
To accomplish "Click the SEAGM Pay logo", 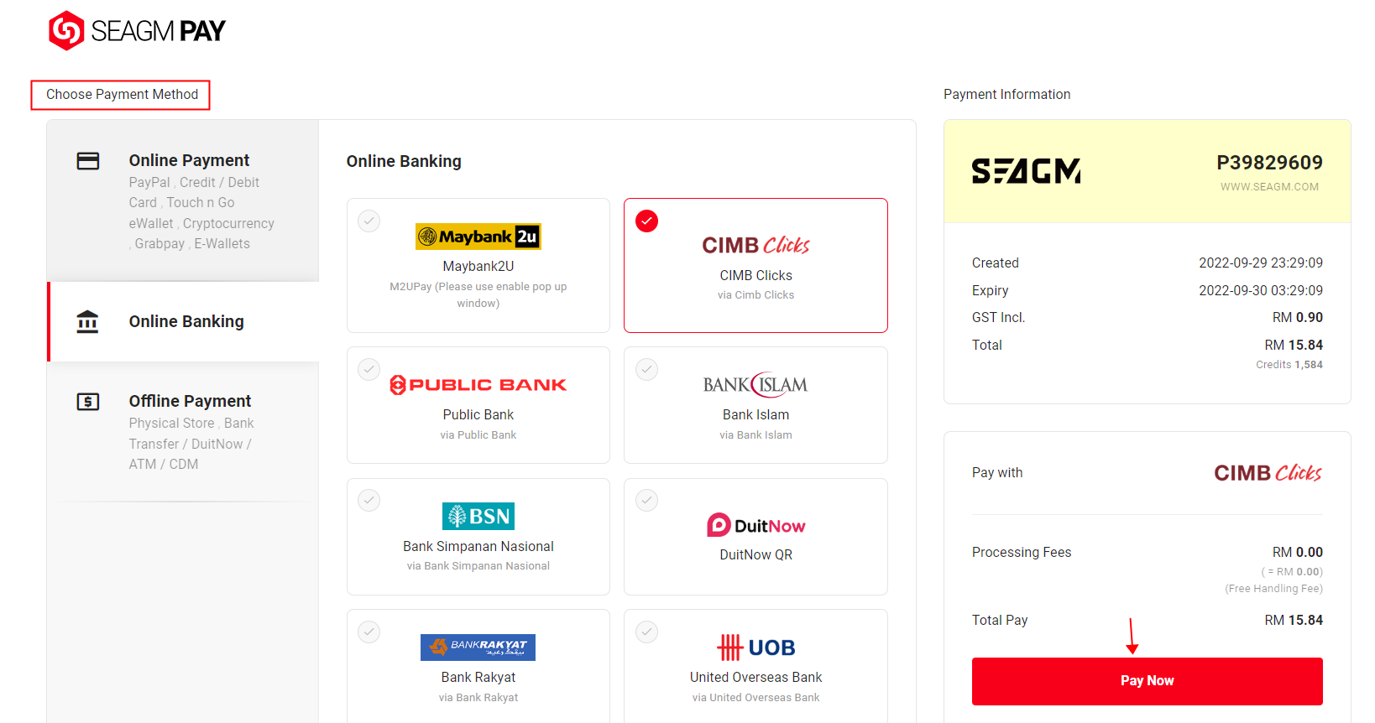I will tap(137, 30).
